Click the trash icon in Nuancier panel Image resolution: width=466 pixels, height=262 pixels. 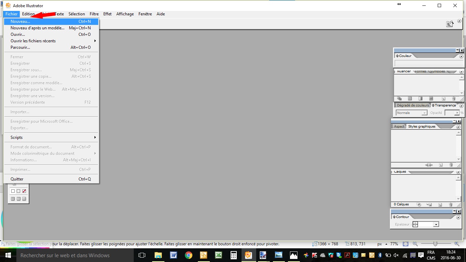[x=454, y=99]
